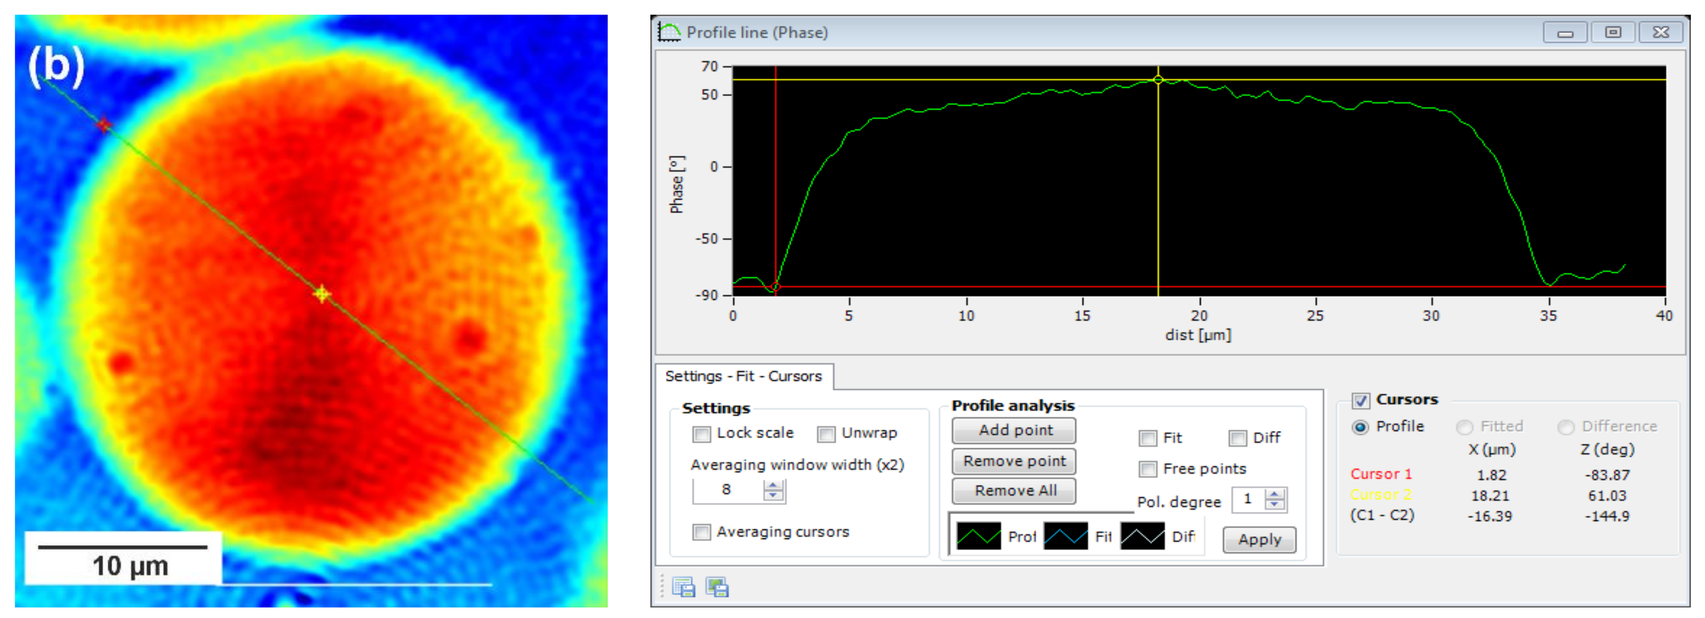Click the averaging window width value field
The image size is (1705, 618).
(727, 490)
